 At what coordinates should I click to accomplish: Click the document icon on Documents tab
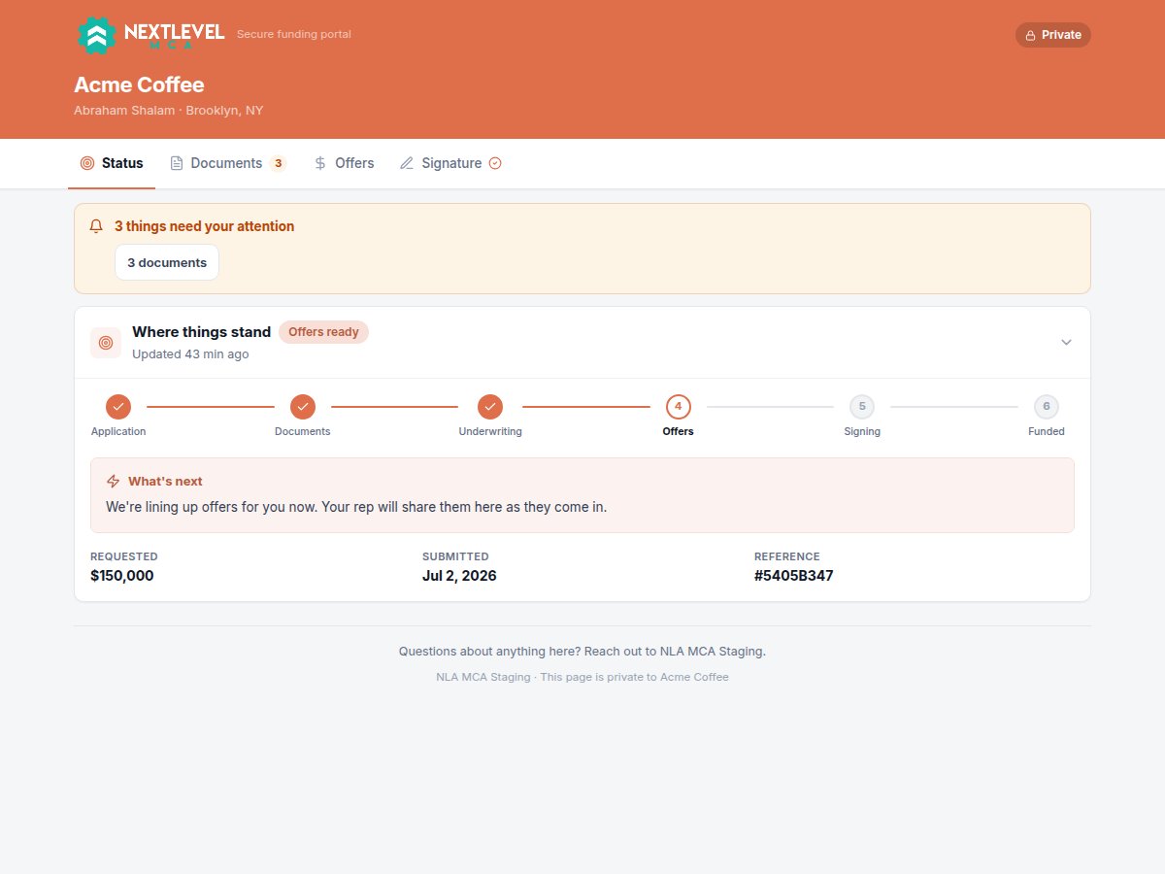pos(177,163)
